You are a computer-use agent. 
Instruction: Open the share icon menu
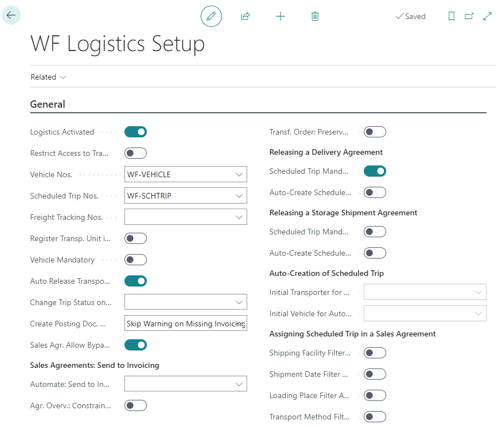click(245, 16)
